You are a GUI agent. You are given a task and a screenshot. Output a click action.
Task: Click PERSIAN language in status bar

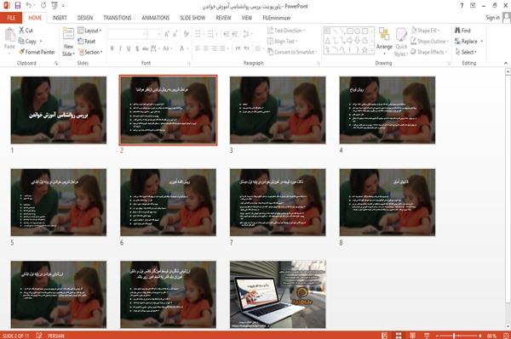point(56,336)
